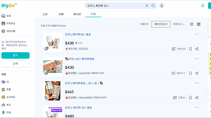The image size is (211, 118).
Task: Select the 自選 tab
Action: coord(93,14)
